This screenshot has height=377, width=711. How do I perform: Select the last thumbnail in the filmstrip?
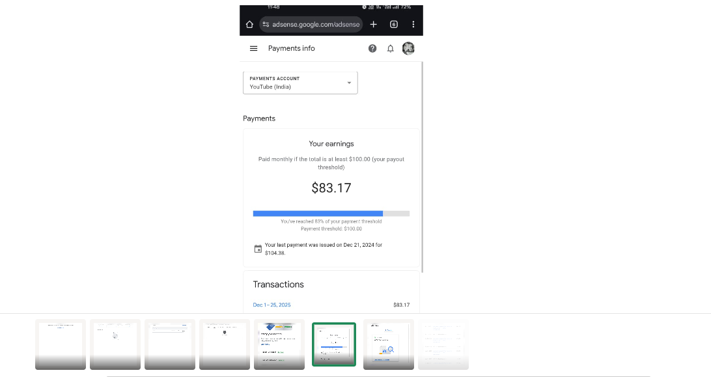pyautogui.click(x=443, y=344)
